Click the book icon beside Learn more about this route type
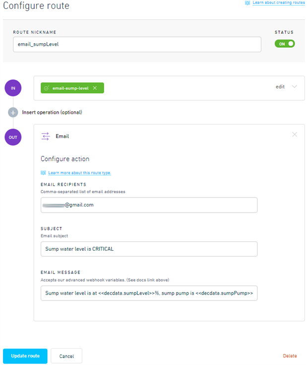This screenshot has height=365, width=307. tap(43, 173)
